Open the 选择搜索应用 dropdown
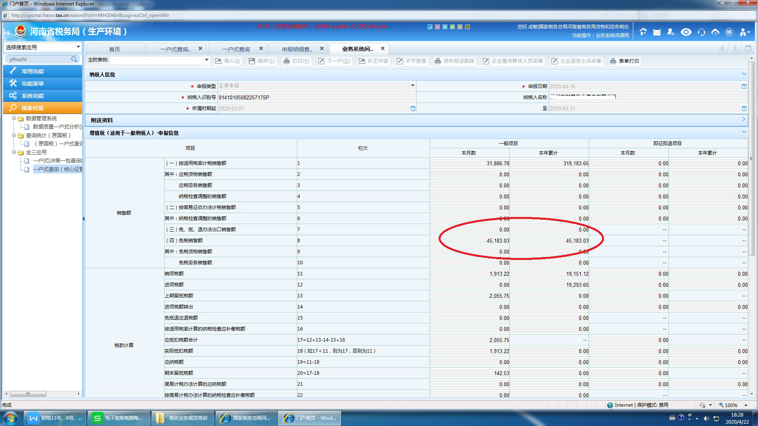Screen dimensions: 758x426 (x=78, y=47)
